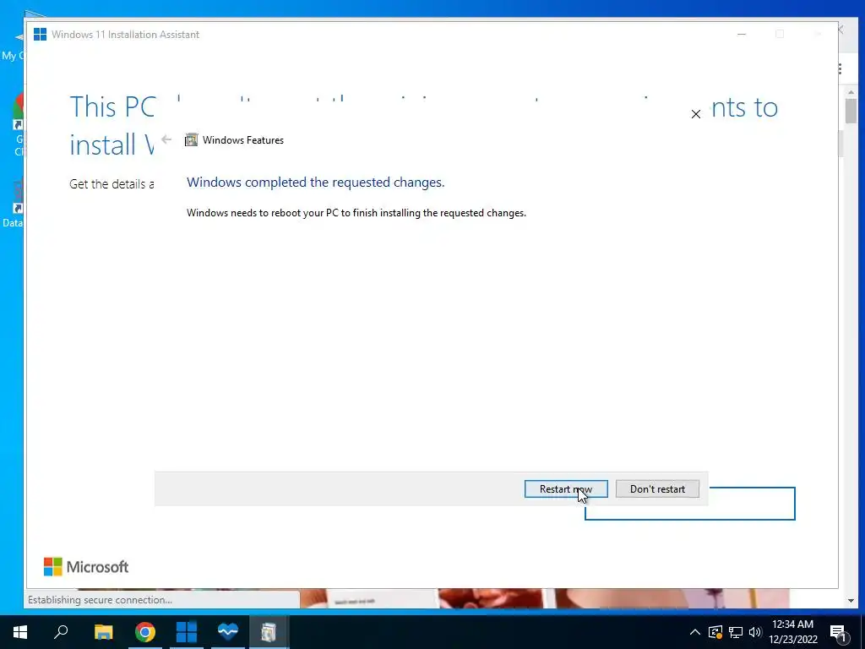Open the notification center icon
This screenshot has width=865, height=649.
[838, 633]
